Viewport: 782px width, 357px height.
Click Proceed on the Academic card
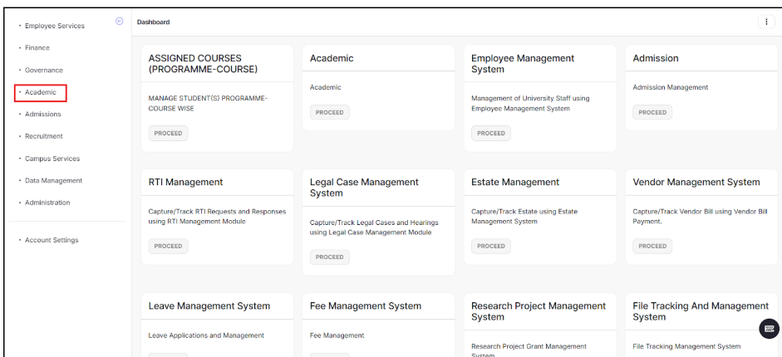330,113
